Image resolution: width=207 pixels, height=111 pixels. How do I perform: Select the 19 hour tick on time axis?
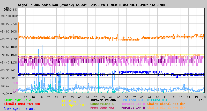coord(41,97)
